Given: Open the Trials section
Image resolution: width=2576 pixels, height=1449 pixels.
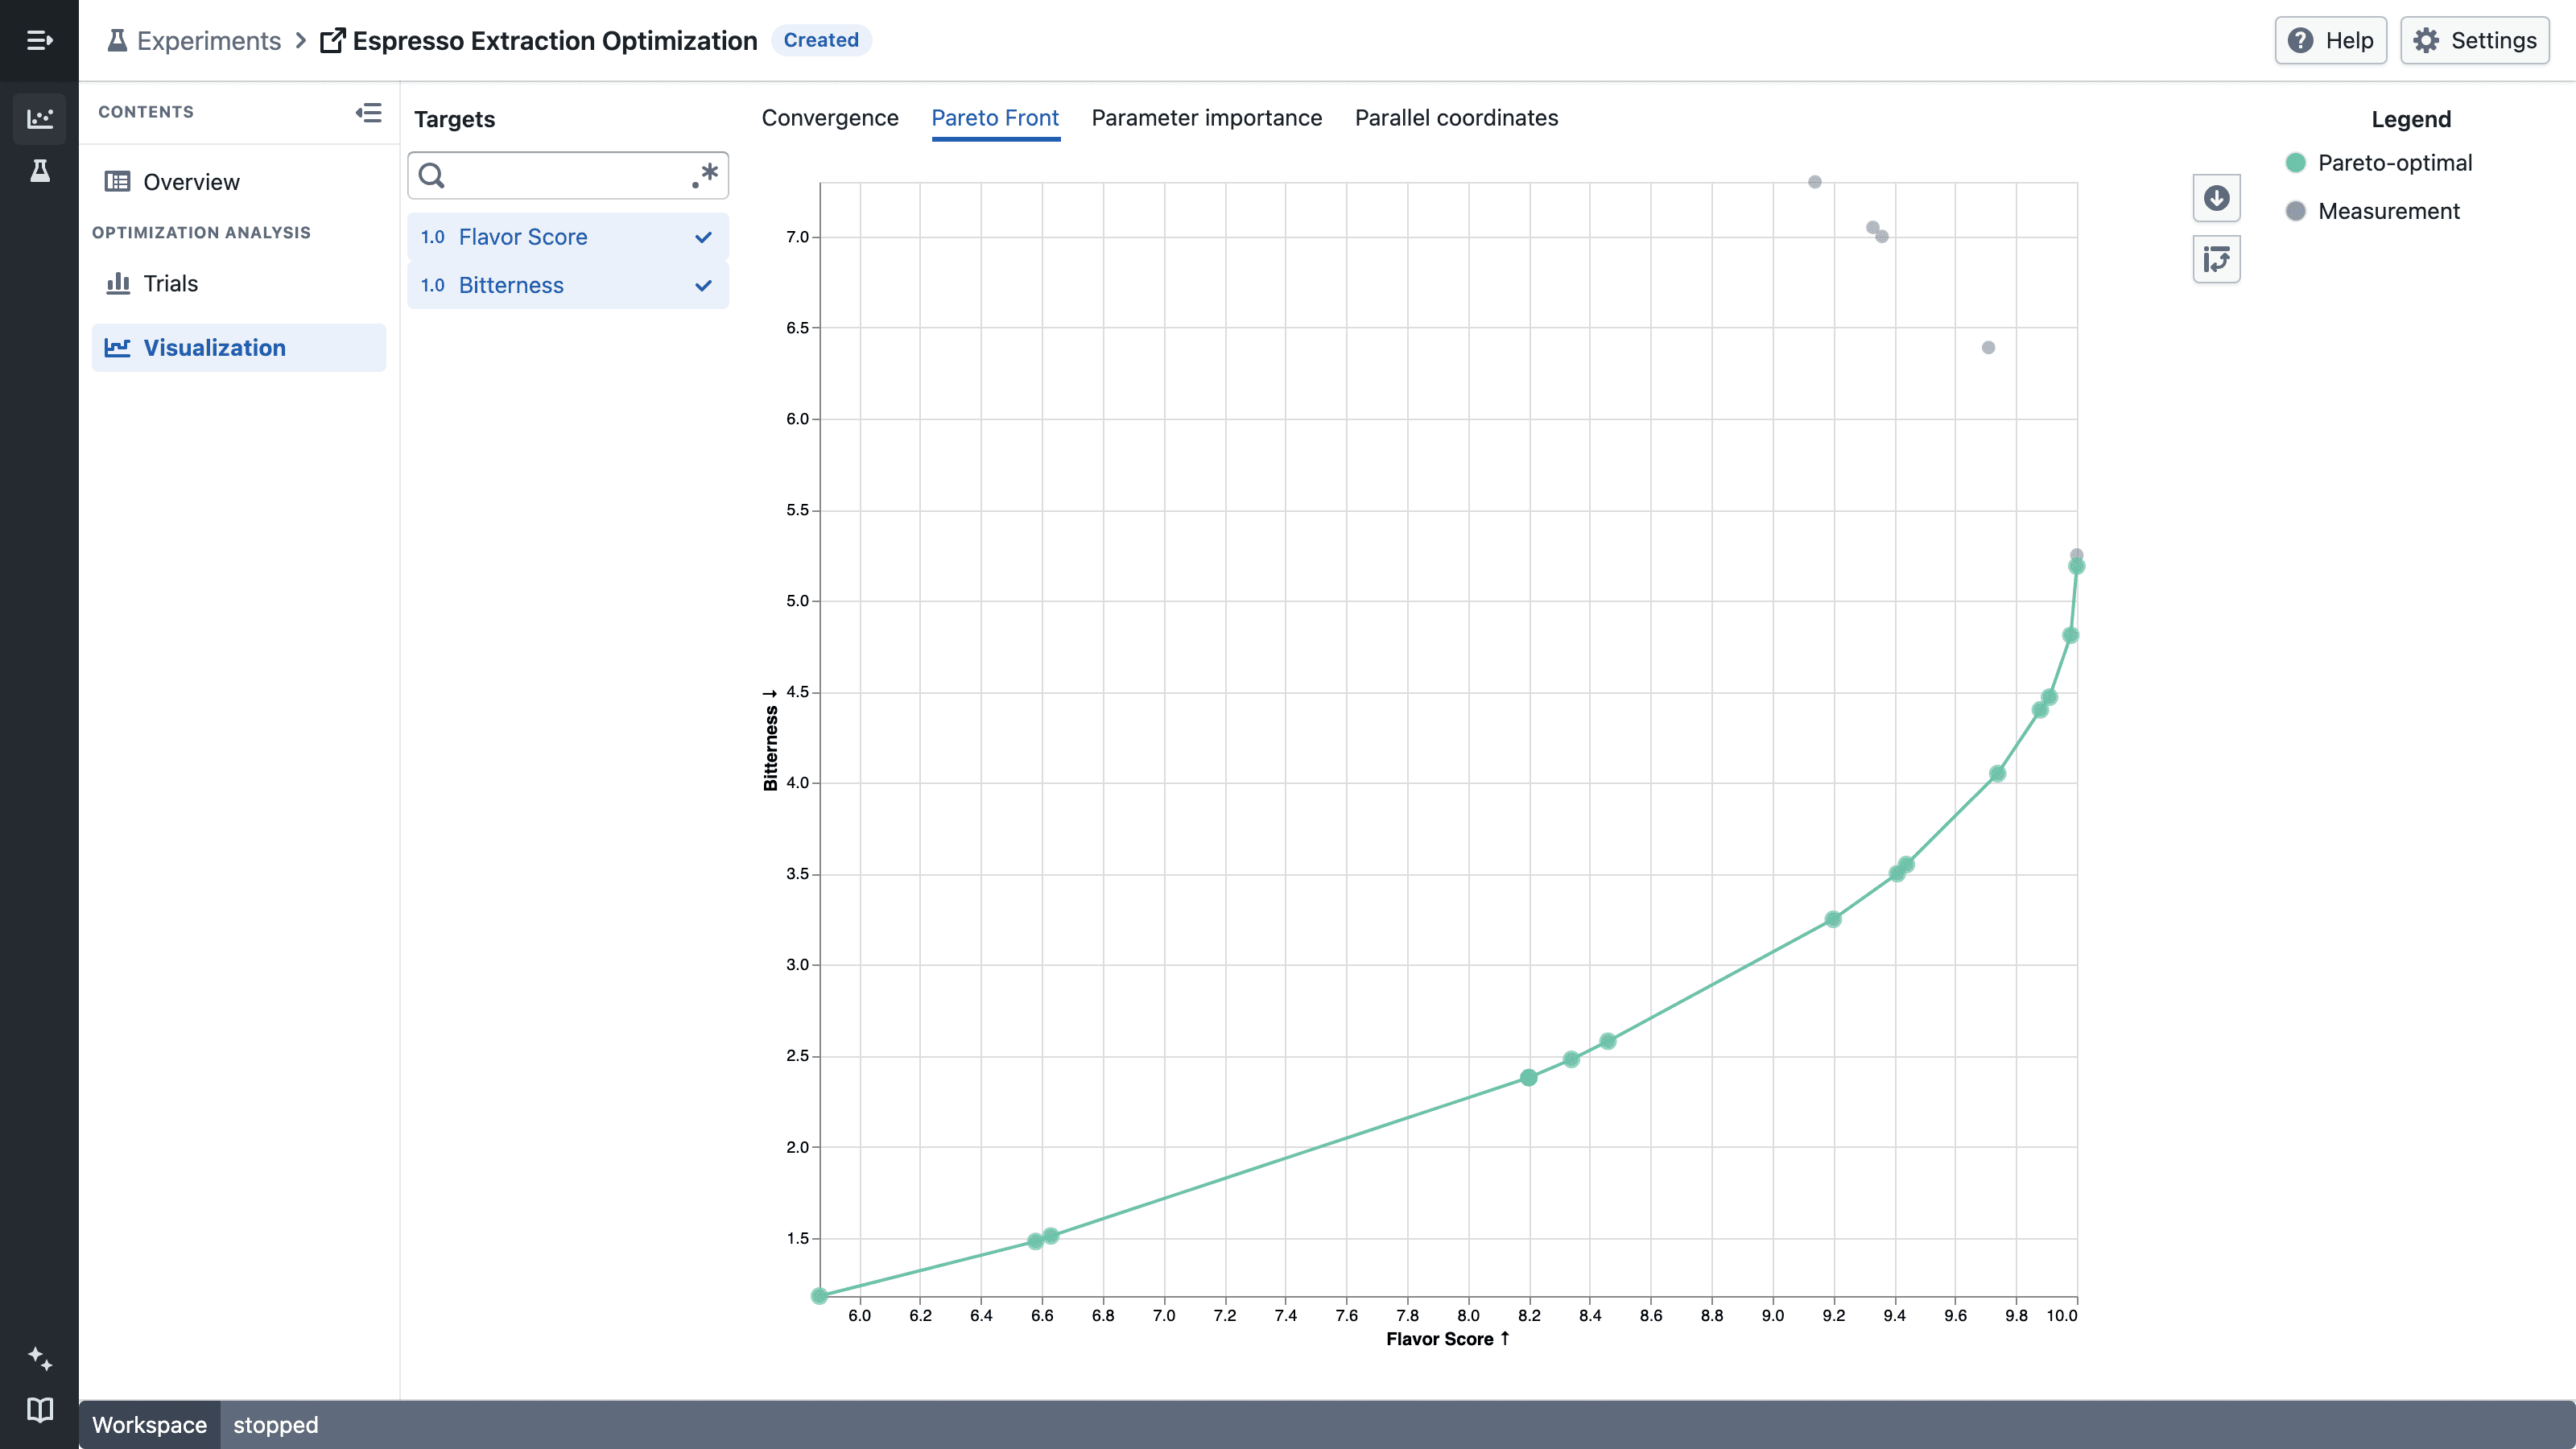Looking at the screenshot, I should coord(239,283).
